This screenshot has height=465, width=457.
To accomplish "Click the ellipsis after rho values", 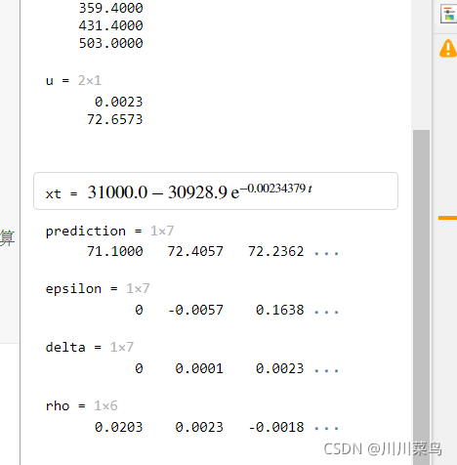I will click(x=326, y=429).
